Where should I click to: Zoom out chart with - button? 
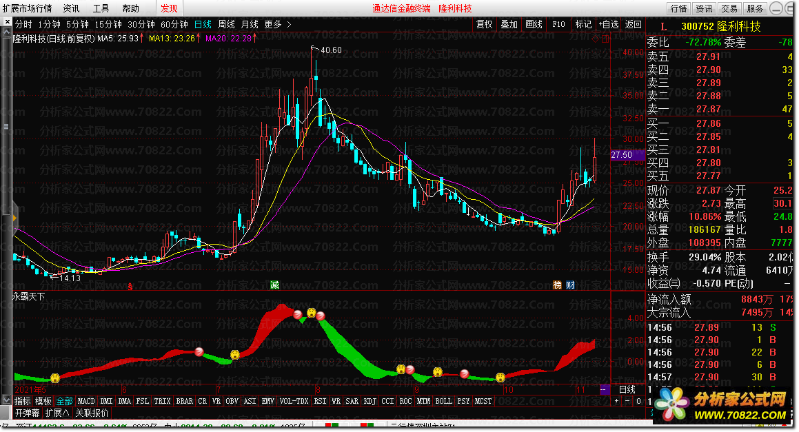click(x=627, y=401)
